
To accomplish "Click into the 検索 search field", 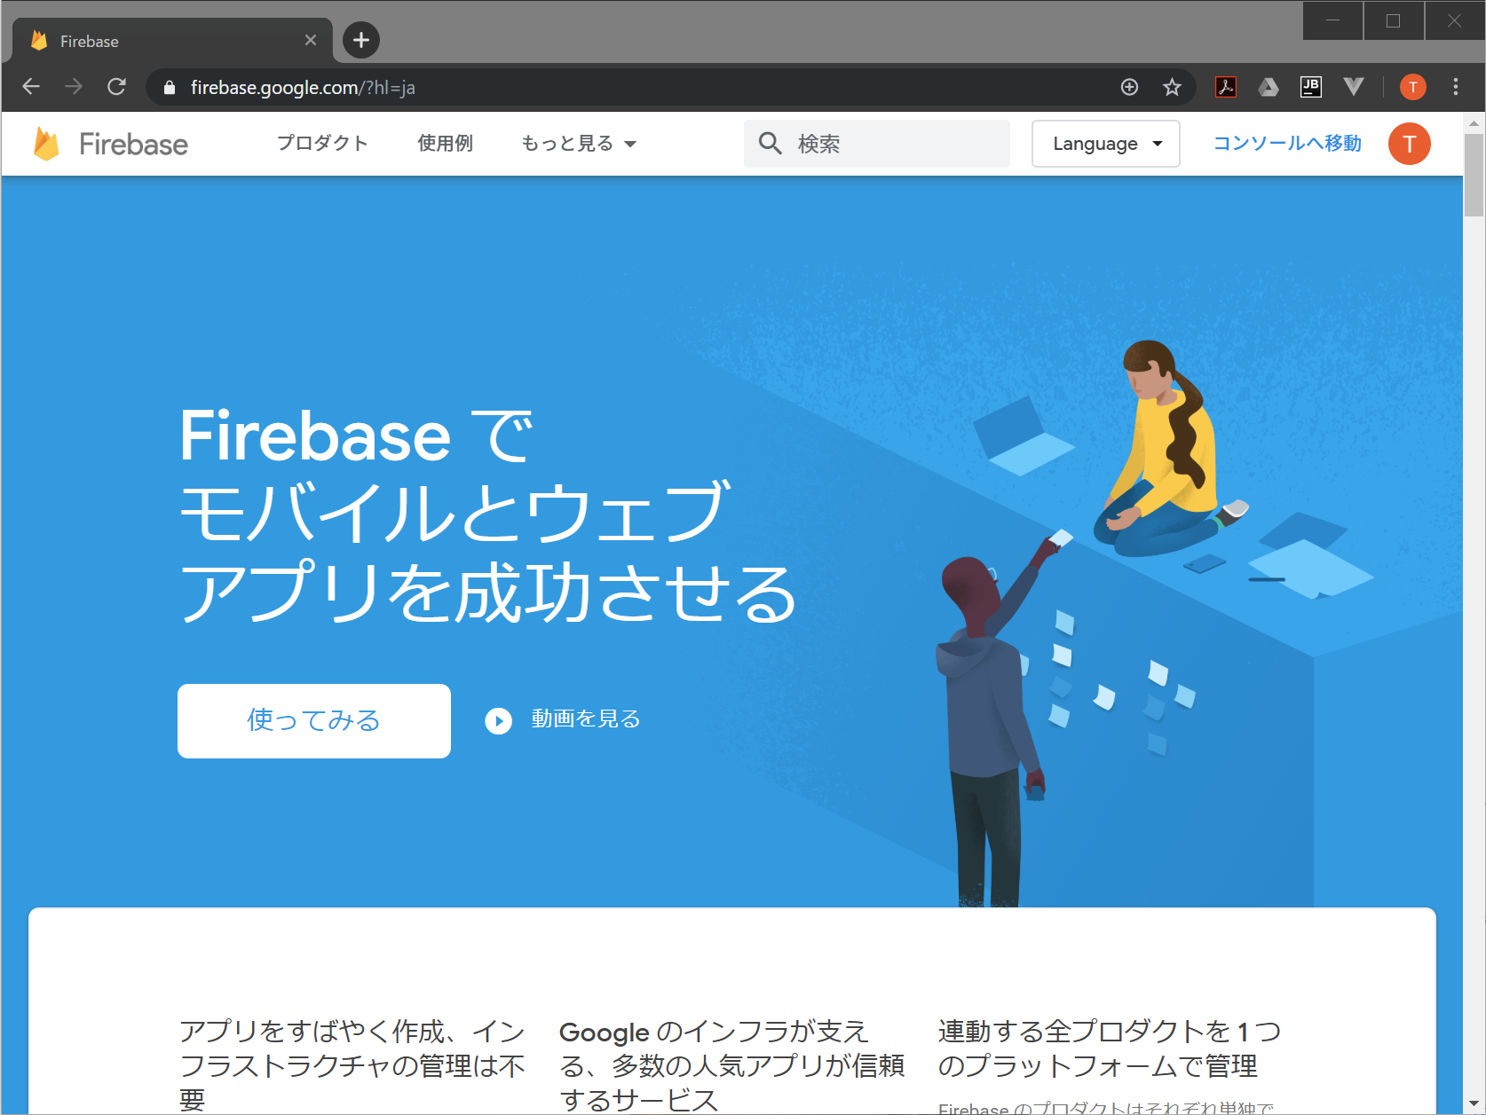I will coord(877,144).
